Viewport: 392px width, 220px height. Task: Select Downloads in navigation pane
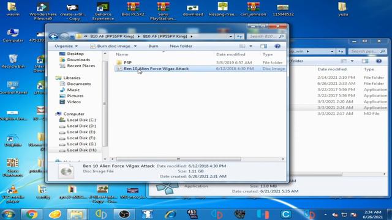point(78,60)
